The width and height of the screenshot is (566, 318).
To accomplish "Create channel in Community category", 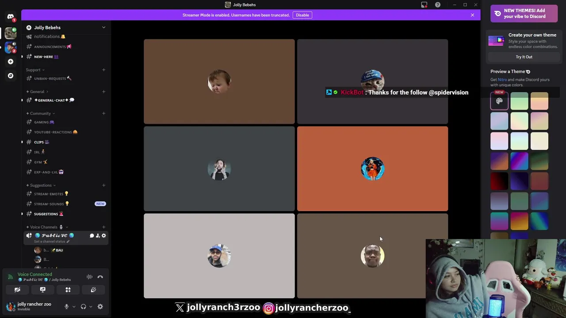I will (x=103, y=114).
